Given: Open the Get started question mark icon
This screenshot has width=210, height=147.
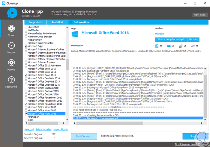Looking at the screenshot, I should click(x=11, y=80).
